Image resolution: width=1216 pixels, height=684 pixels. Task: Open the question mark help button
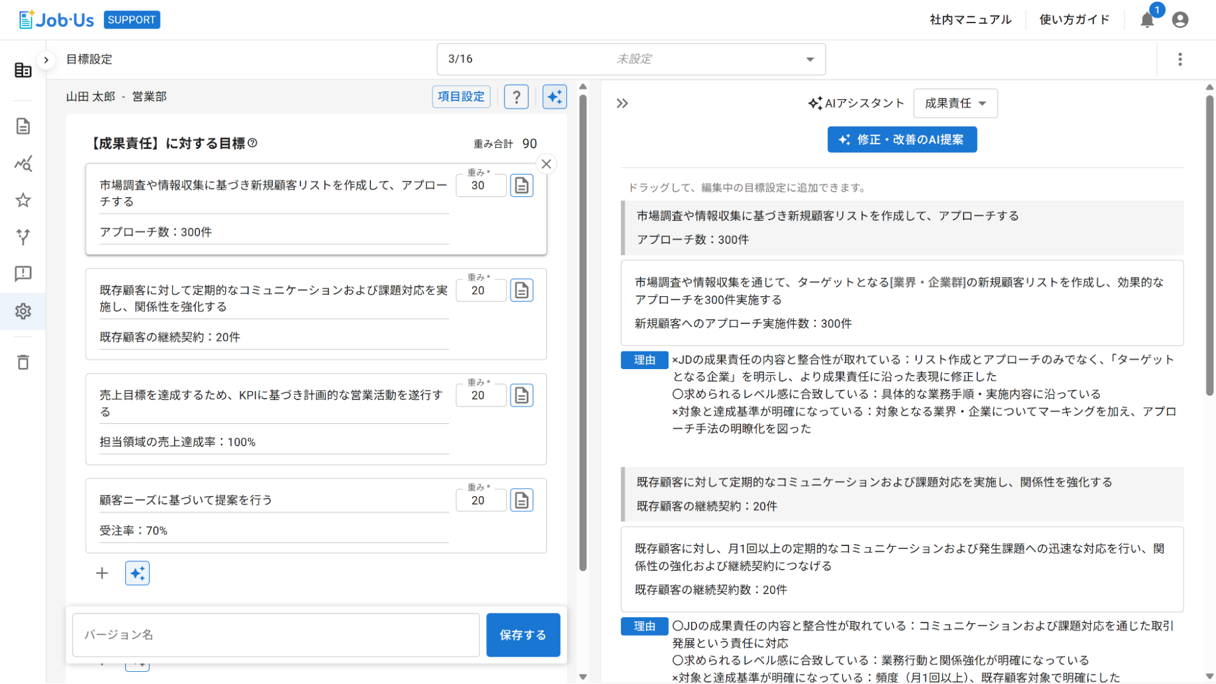click(x=516, y=97)
